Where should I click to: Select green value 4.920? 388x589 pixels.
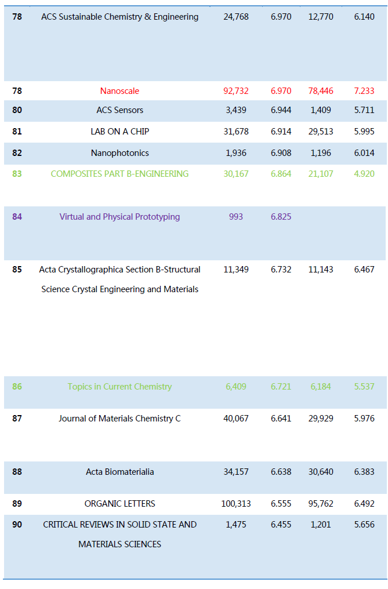coord(364,174)
